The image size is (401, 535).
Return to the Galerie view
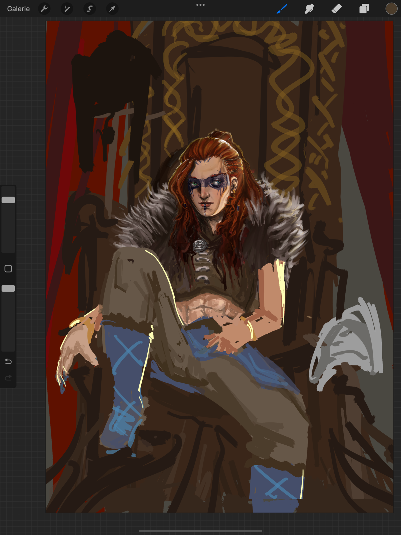(18, 9)
